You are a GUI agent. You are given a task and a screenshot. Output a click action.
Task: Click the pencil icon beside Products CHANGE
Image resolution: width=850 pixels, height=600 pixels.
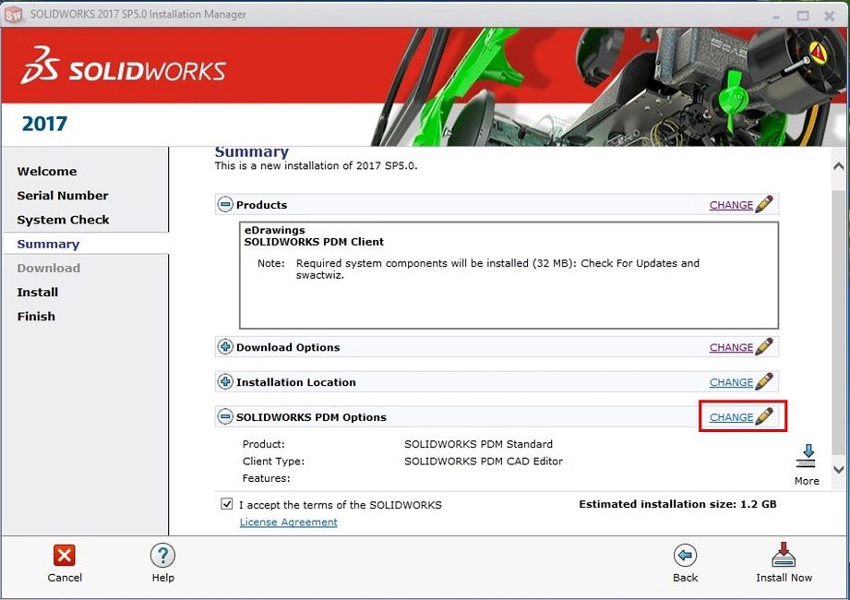pyautogui.click(x=764, y=205)
